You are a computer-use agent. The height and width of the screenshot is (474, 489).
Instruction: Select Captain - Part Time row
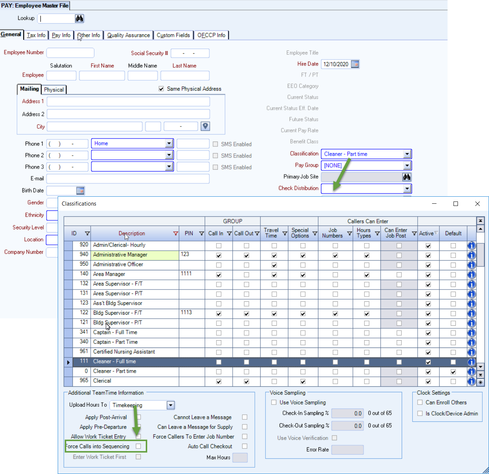point(270,342)
